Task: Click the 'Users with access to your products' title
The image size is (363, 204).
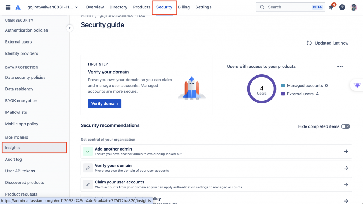Action: (x=261, y=66)
